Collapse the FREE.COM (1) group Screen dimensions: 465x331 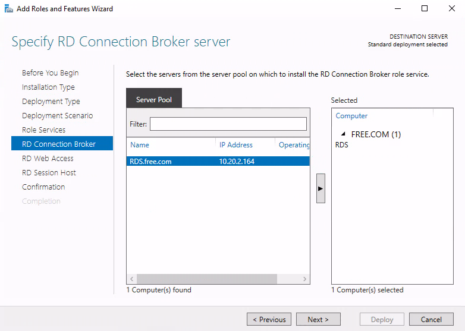[344, 134]
